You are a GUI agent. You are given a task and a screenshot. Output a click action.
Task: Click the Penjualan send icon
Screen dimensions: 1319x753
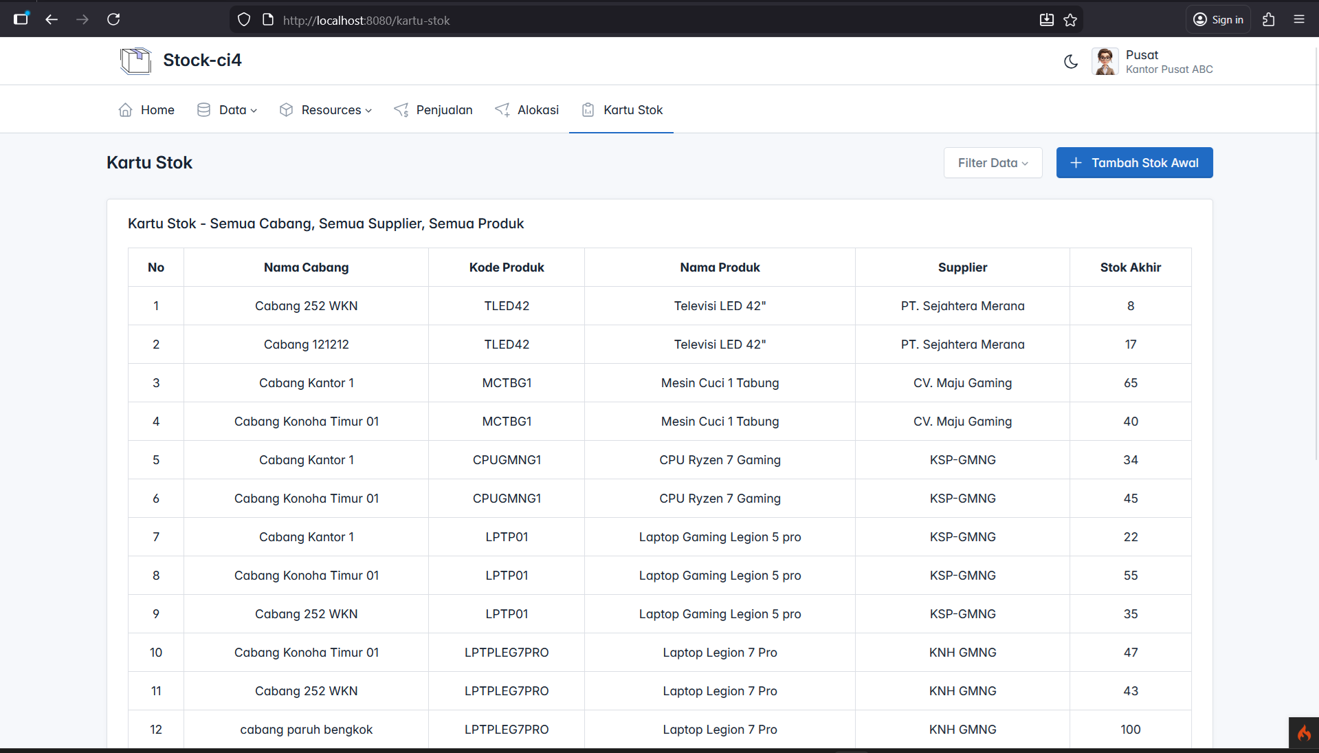(x=401, y=110)
